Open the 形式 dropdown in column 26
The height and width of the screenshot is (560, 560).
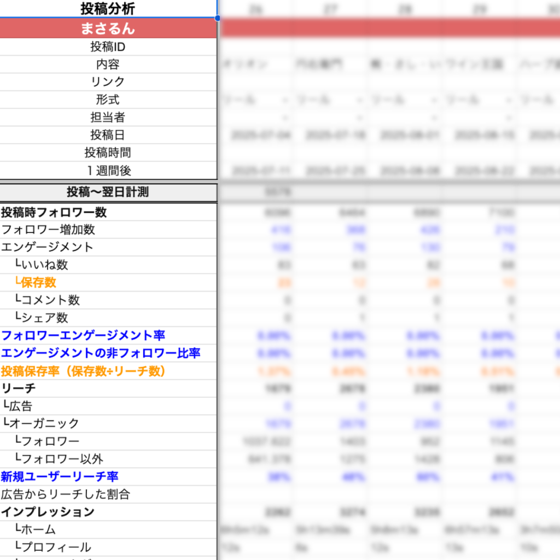click(285, 100)
